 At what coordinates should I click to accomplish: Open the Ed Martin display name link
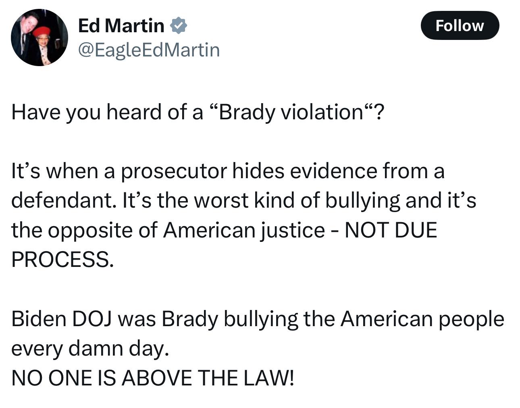121,26
